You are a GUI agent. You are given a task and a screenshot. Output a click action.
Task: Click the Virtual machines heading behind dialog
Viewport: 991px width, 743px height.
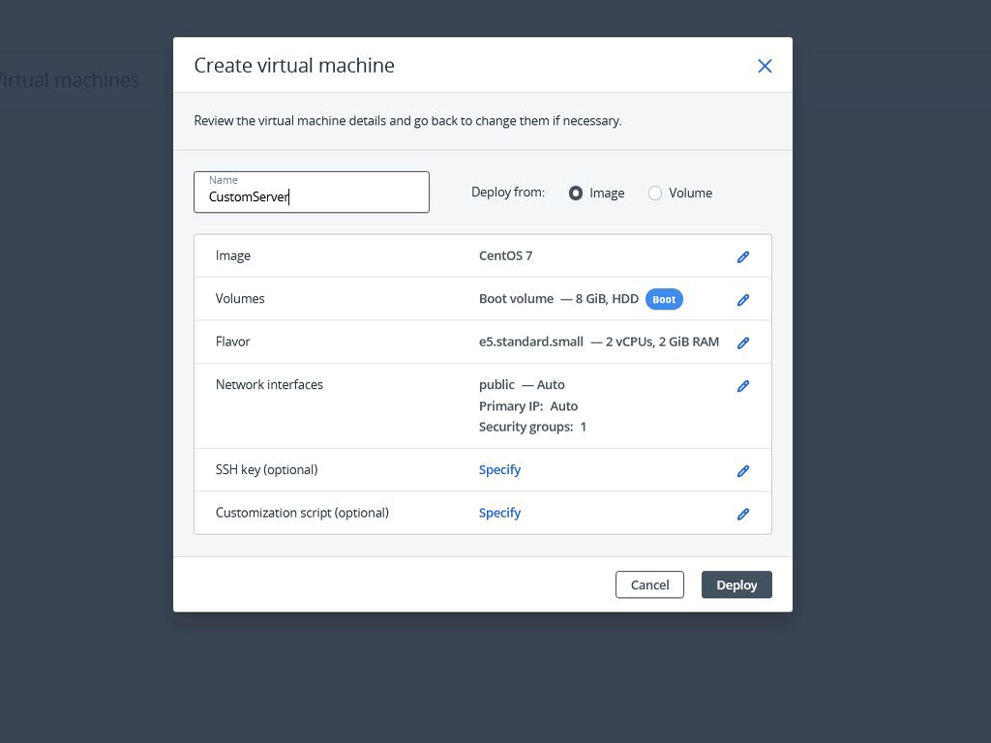coord(70,80)
